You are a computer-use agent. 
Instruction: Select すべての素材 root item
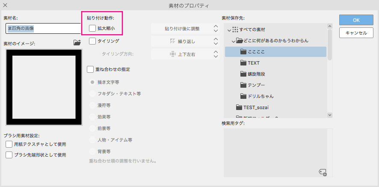click(x=275, y=30)
